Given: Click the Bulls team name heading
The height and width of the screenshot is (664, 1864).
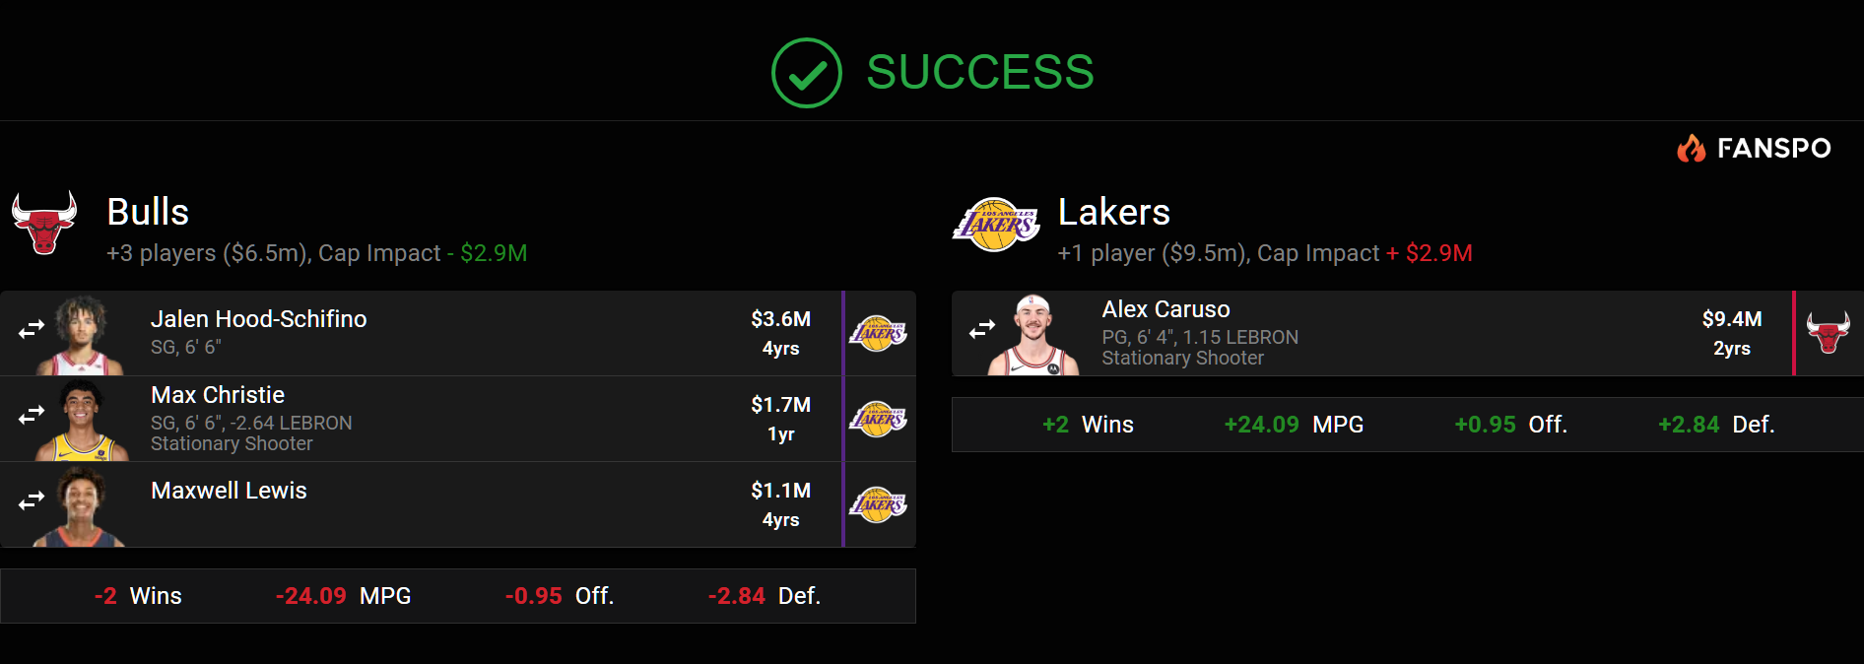Looking at the screenshot, I should tap(148, 212).
